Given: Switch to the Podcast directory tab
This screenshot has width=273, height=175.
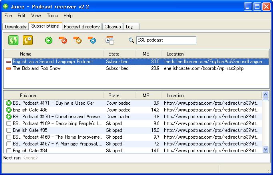Looking at the screenshot, I should point(82,27).
